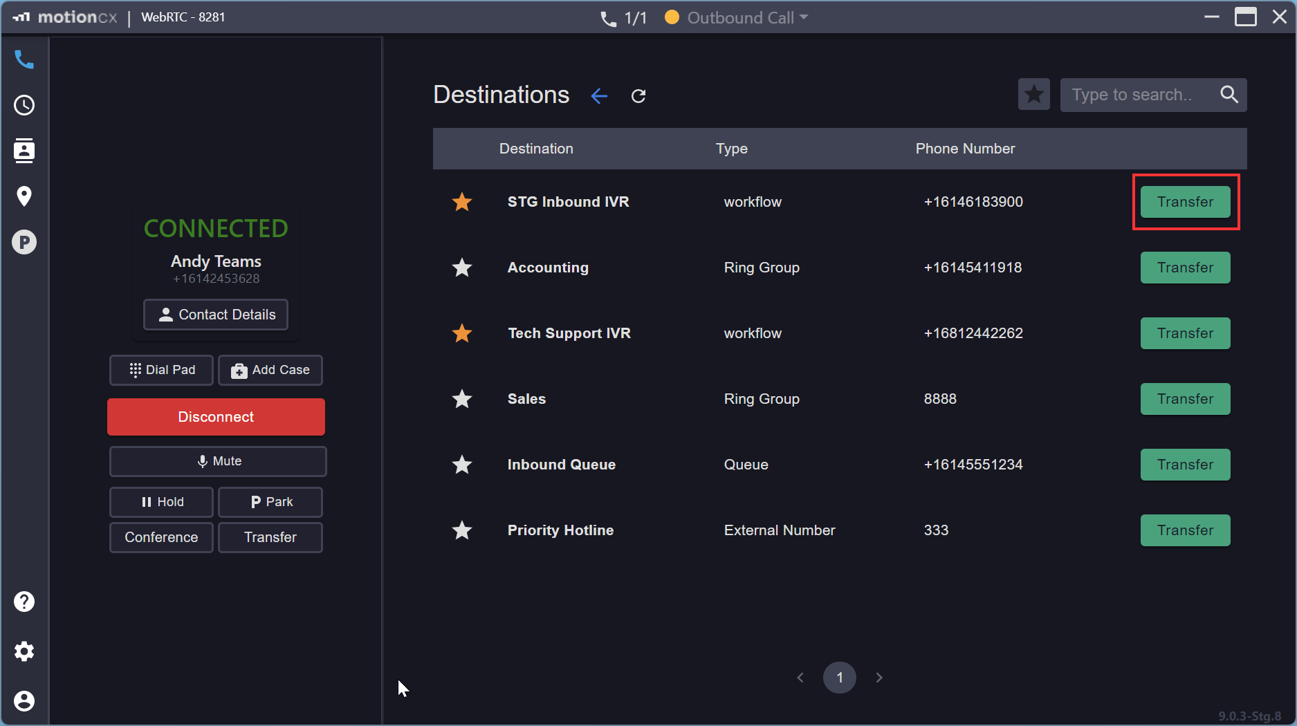
Task: Open contacts directory icon in sidebar
Action: coord(24,150)
